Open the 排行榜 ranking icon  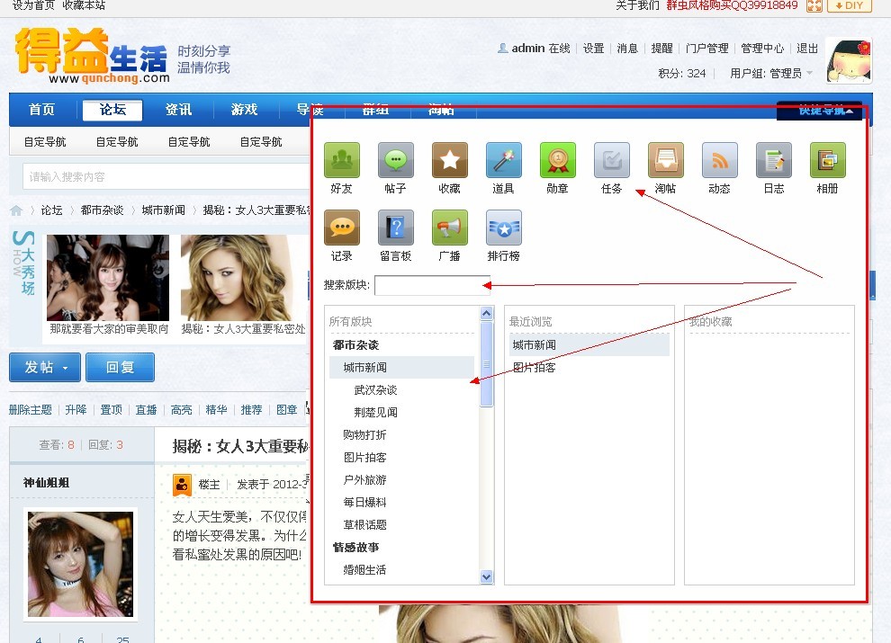point(503,228)
